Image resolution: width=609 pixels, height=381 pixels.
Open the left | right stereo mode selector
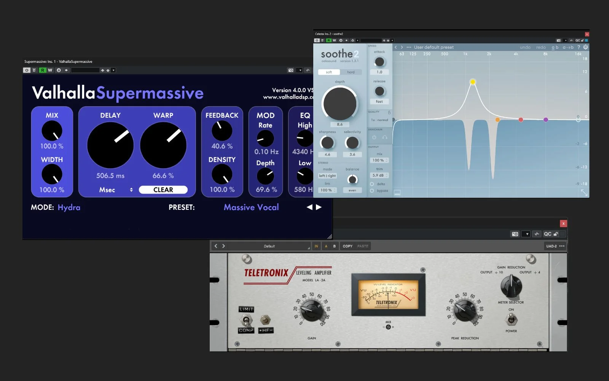[x=327, y=176]
